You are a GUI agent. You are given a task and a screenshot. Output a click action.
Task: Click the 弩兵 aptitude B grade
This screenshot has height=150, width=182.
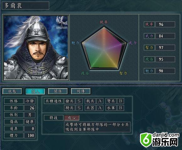(x=120, y=101)
